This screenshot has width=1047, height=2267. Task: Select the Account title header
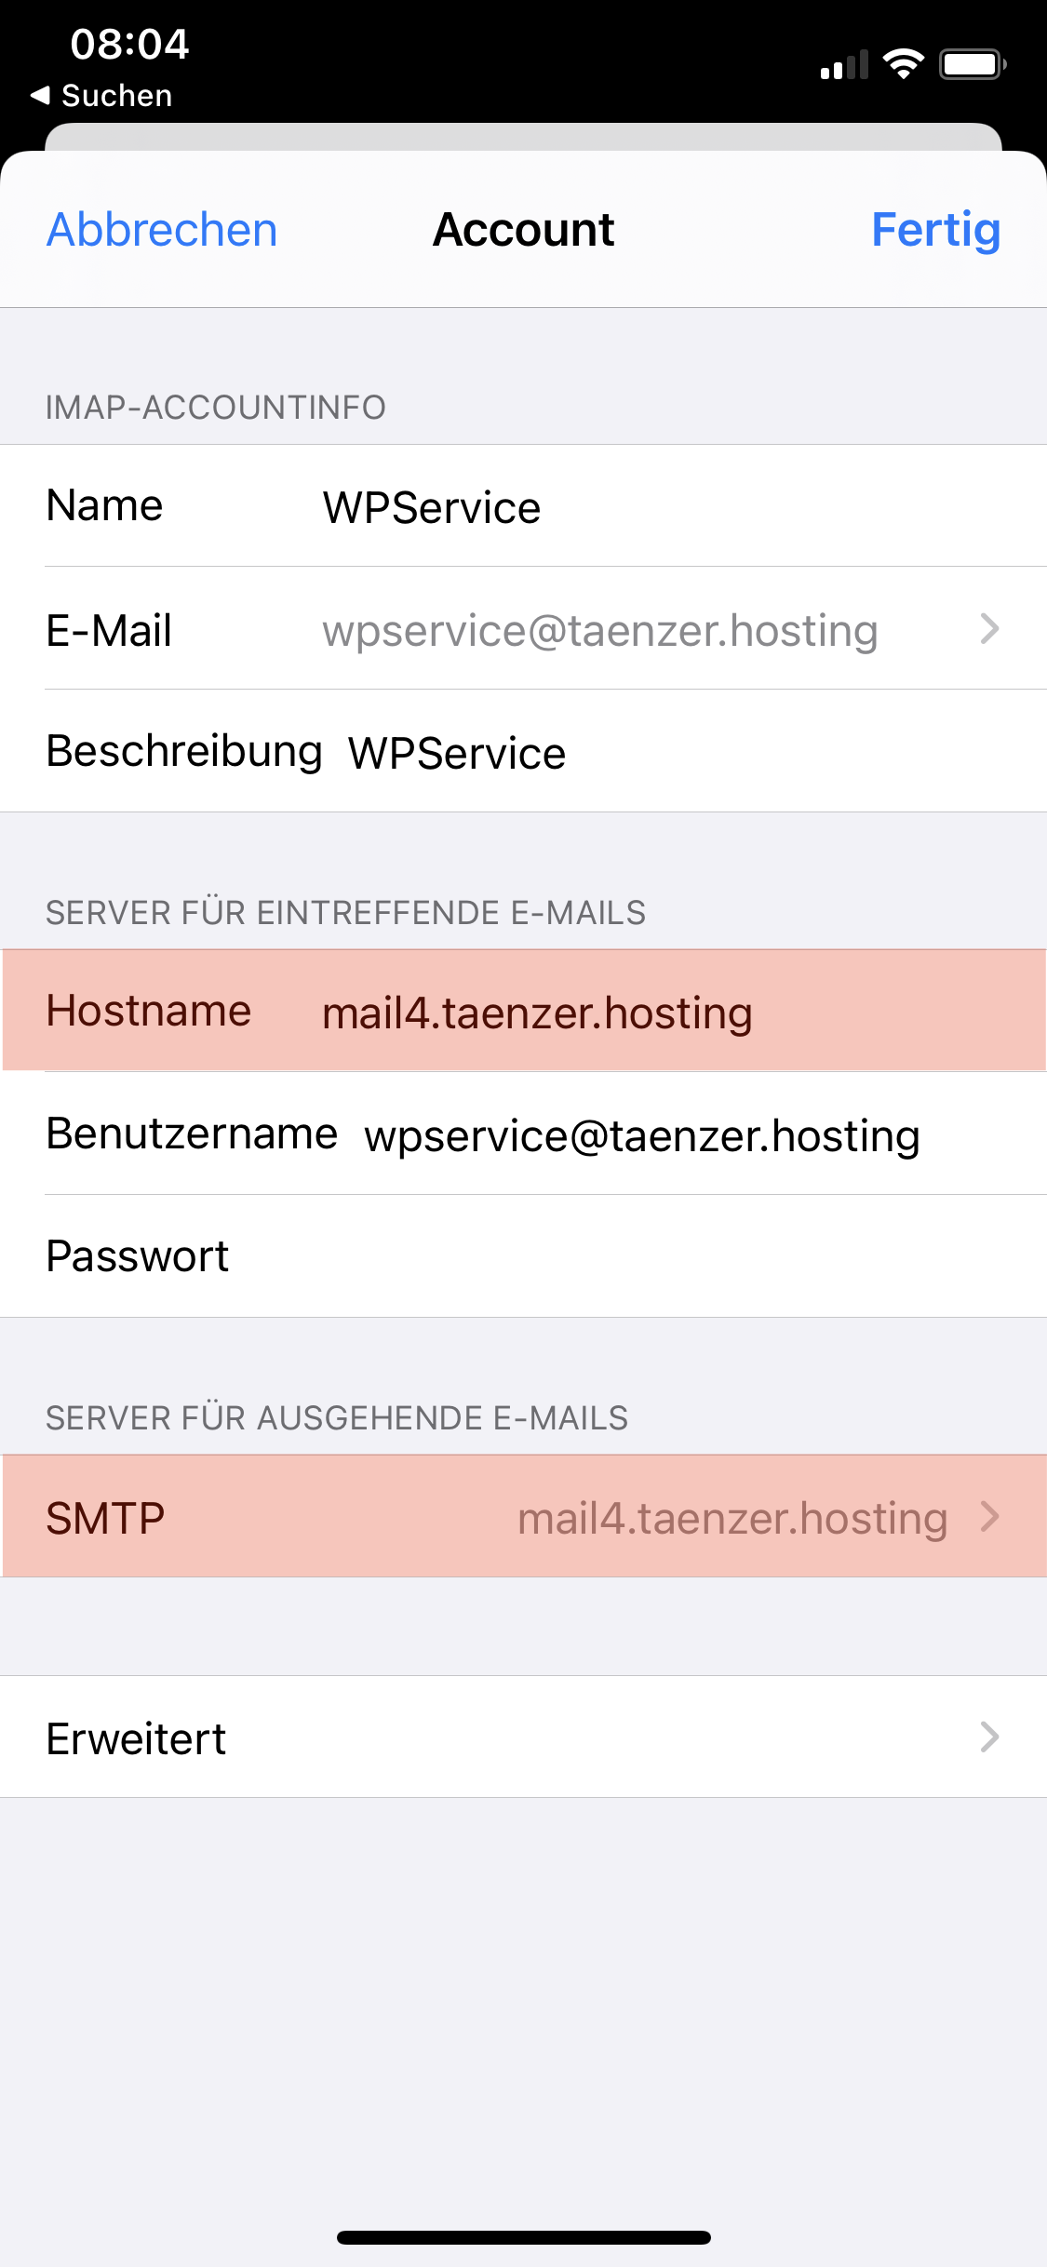click(x=523, y=229)
